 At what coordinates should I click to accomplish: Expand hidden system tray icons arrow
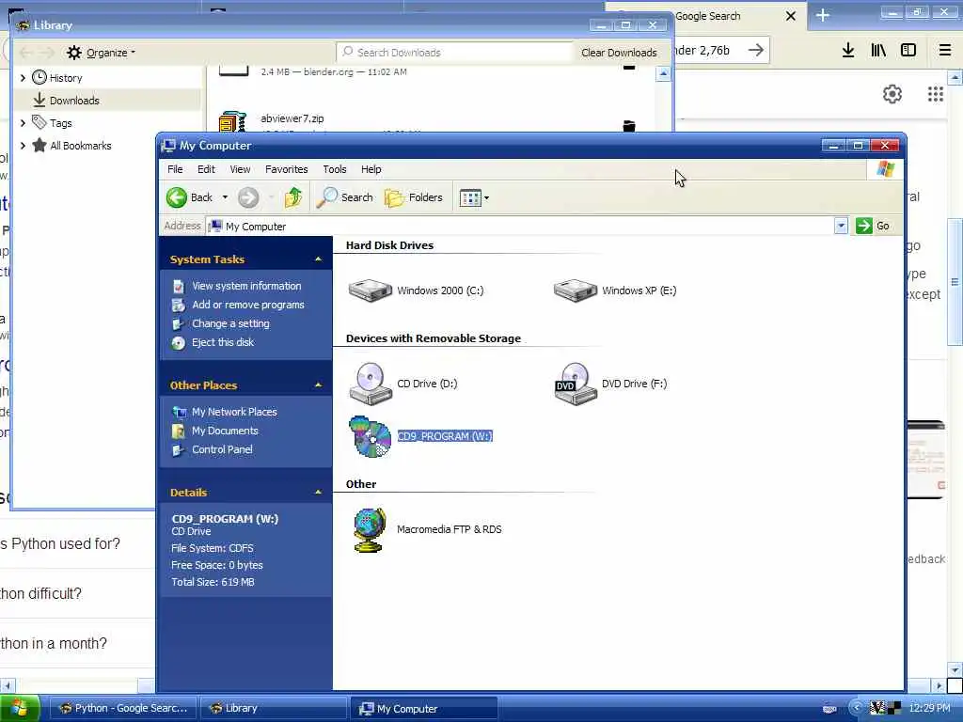(x=856, y=709)
